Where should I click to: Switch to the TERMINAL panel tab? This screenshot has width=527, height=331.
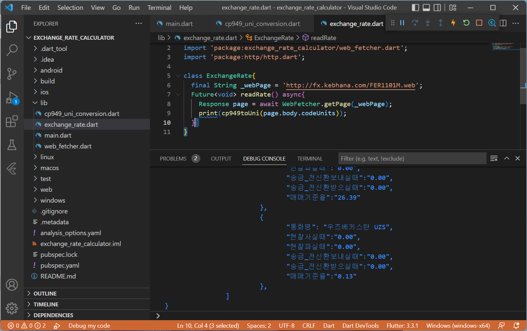(x=310, y=159)
